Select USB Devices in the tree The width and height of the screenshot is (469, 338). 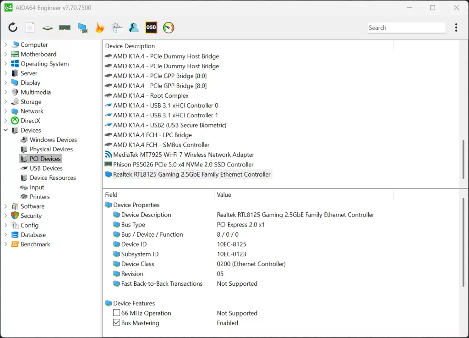[x=46, y=168]
